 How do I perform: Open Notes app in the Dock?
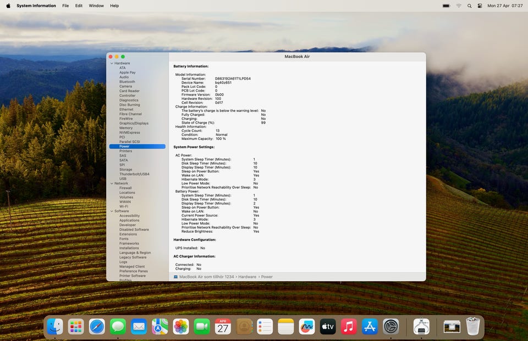(286, 327)
